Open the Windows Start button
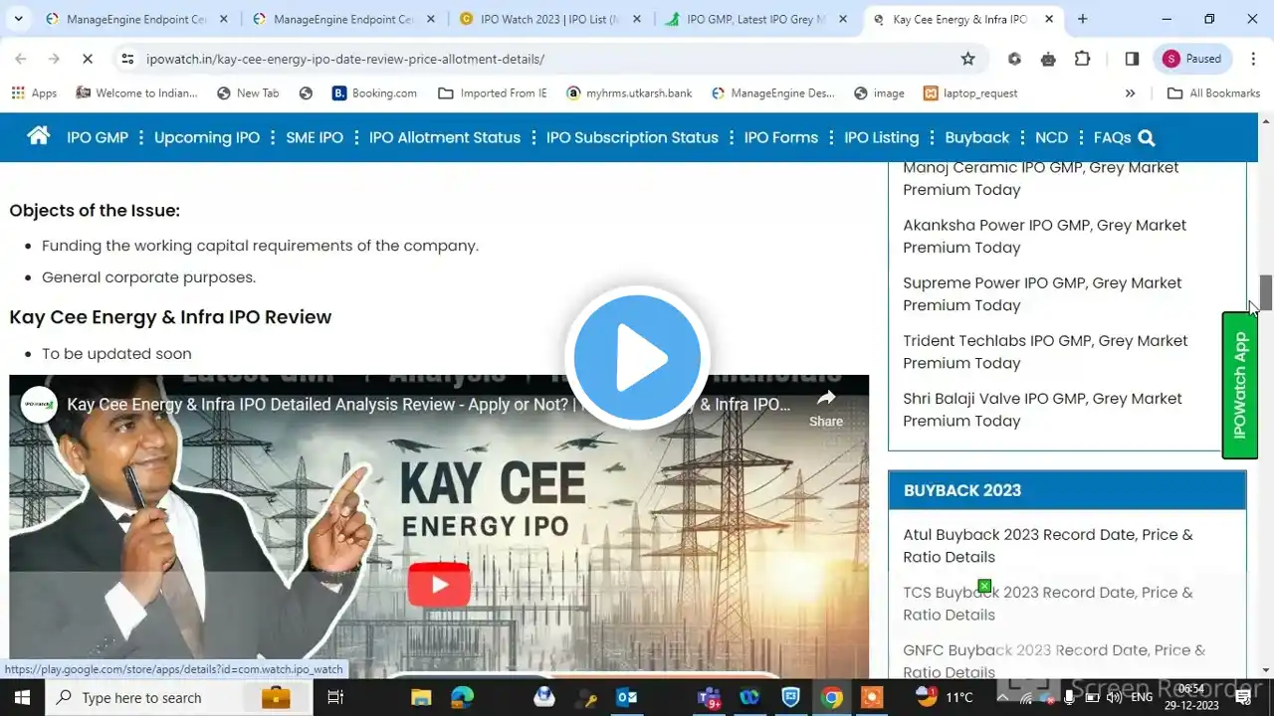Screen dimensions: 1274x716 (22, 697)
